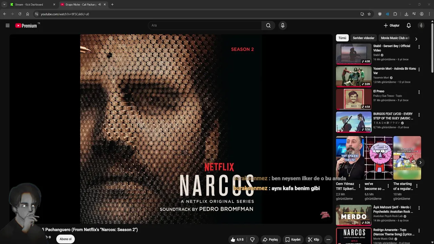The image size is (434, 244).
Task: Dislike the video with thumbs down
Action: 252,240
